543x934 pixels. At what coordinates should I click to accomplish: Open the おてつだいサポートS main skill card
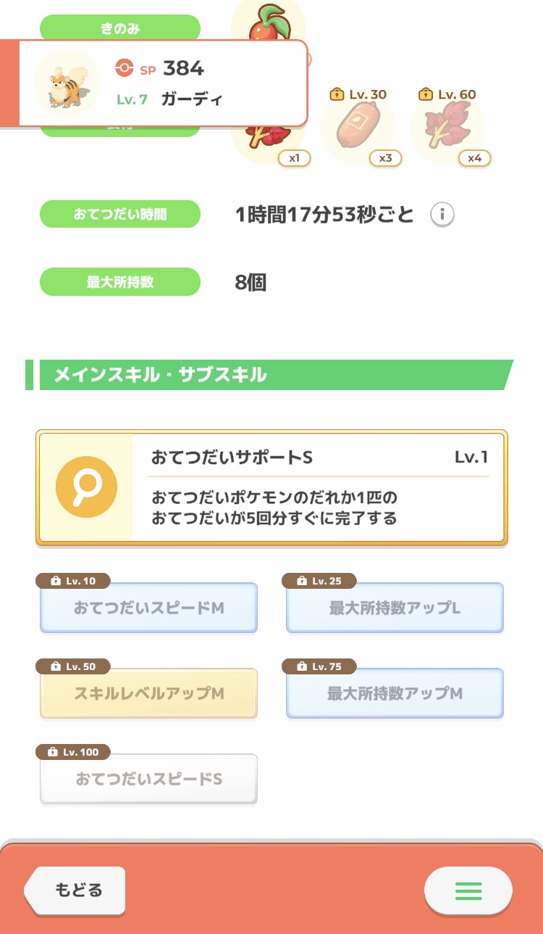[271, 488]
